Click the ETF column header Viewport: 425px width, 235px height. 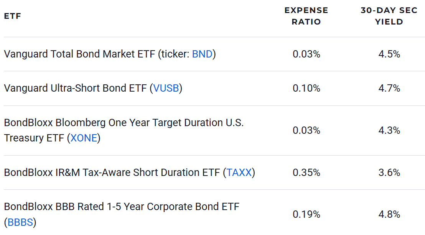pyautogui.click(x=13, y=16)
